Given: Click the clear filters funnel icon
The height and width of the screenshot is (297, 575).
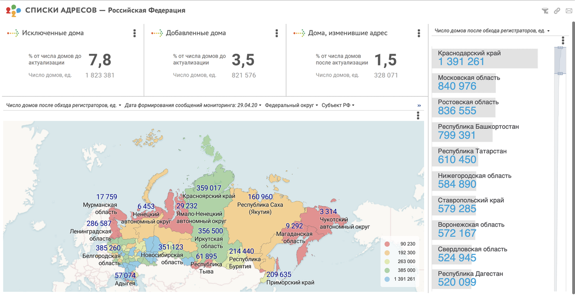Looking at the screenshot, I should tap(545, 11).
